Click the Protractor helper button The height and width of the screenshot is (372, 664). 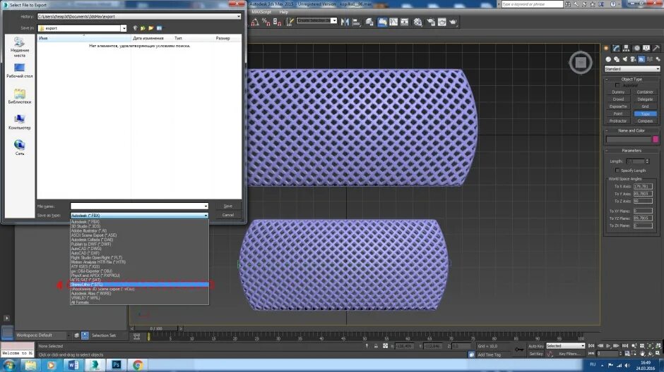[618, 121]
